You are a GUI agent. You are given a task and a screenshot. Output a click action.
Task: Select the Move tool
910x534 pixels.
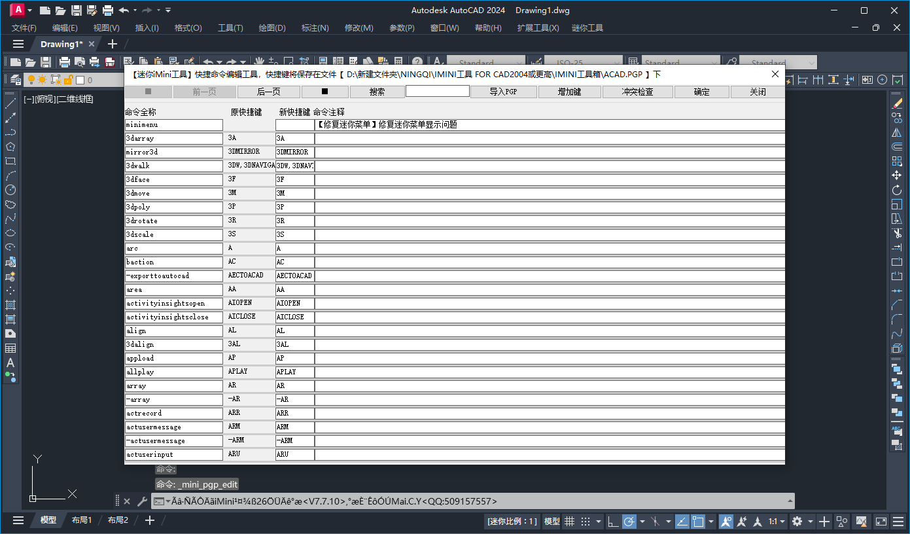point(897,175)
